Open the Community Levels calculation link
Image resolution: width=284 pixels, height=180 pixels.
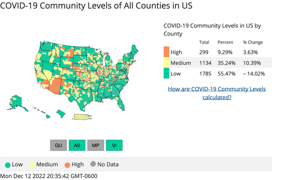tap(217, 93)
